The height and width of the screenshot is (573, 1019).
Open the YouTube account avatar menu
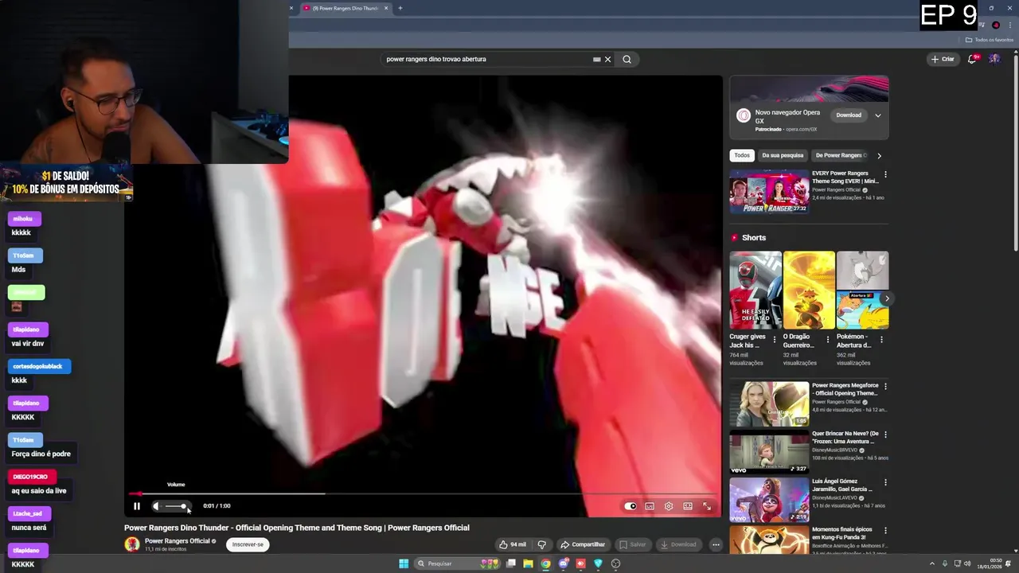(994, 59)
